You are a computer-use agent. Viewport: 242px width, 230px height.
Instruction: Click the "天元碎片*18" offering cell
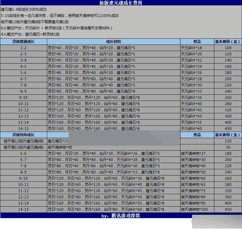pos(197,48)
